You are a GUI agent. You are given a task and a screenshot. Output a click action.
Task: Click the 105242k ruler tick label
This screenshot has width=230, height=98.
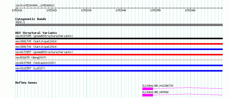click(52, 10)
